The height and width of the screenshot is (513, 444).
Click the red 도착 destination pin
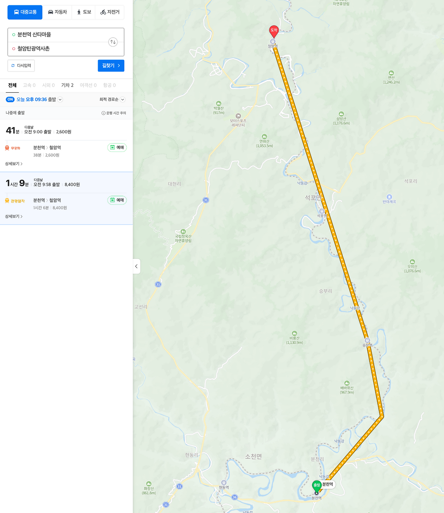[274, 32]
